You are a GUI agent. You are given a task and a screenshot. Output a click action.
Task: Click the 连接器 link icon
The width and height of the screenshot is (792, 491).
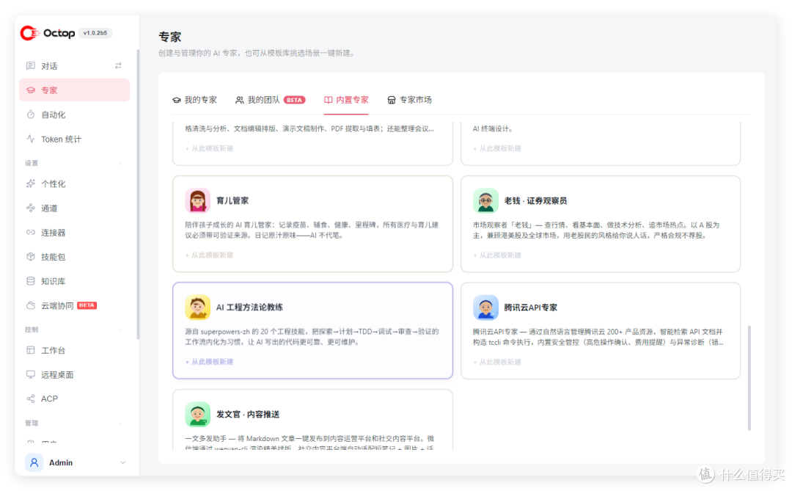click(x=31, y=232)
